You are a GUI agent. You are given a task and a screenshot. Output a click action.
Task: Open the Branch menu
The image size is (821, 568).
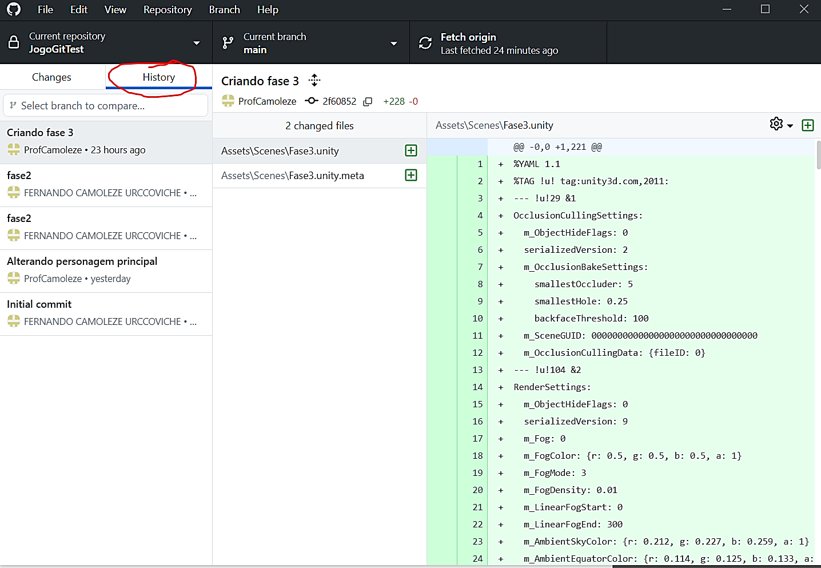(224, 10)
